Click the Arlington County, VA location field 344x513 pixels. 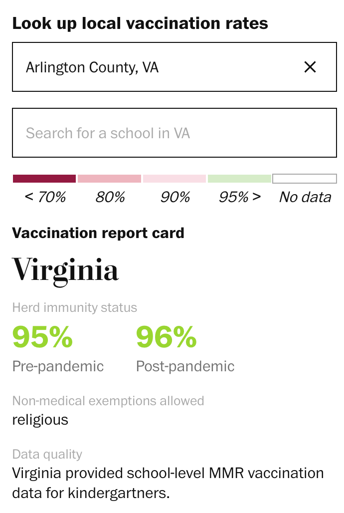[150, 67]
